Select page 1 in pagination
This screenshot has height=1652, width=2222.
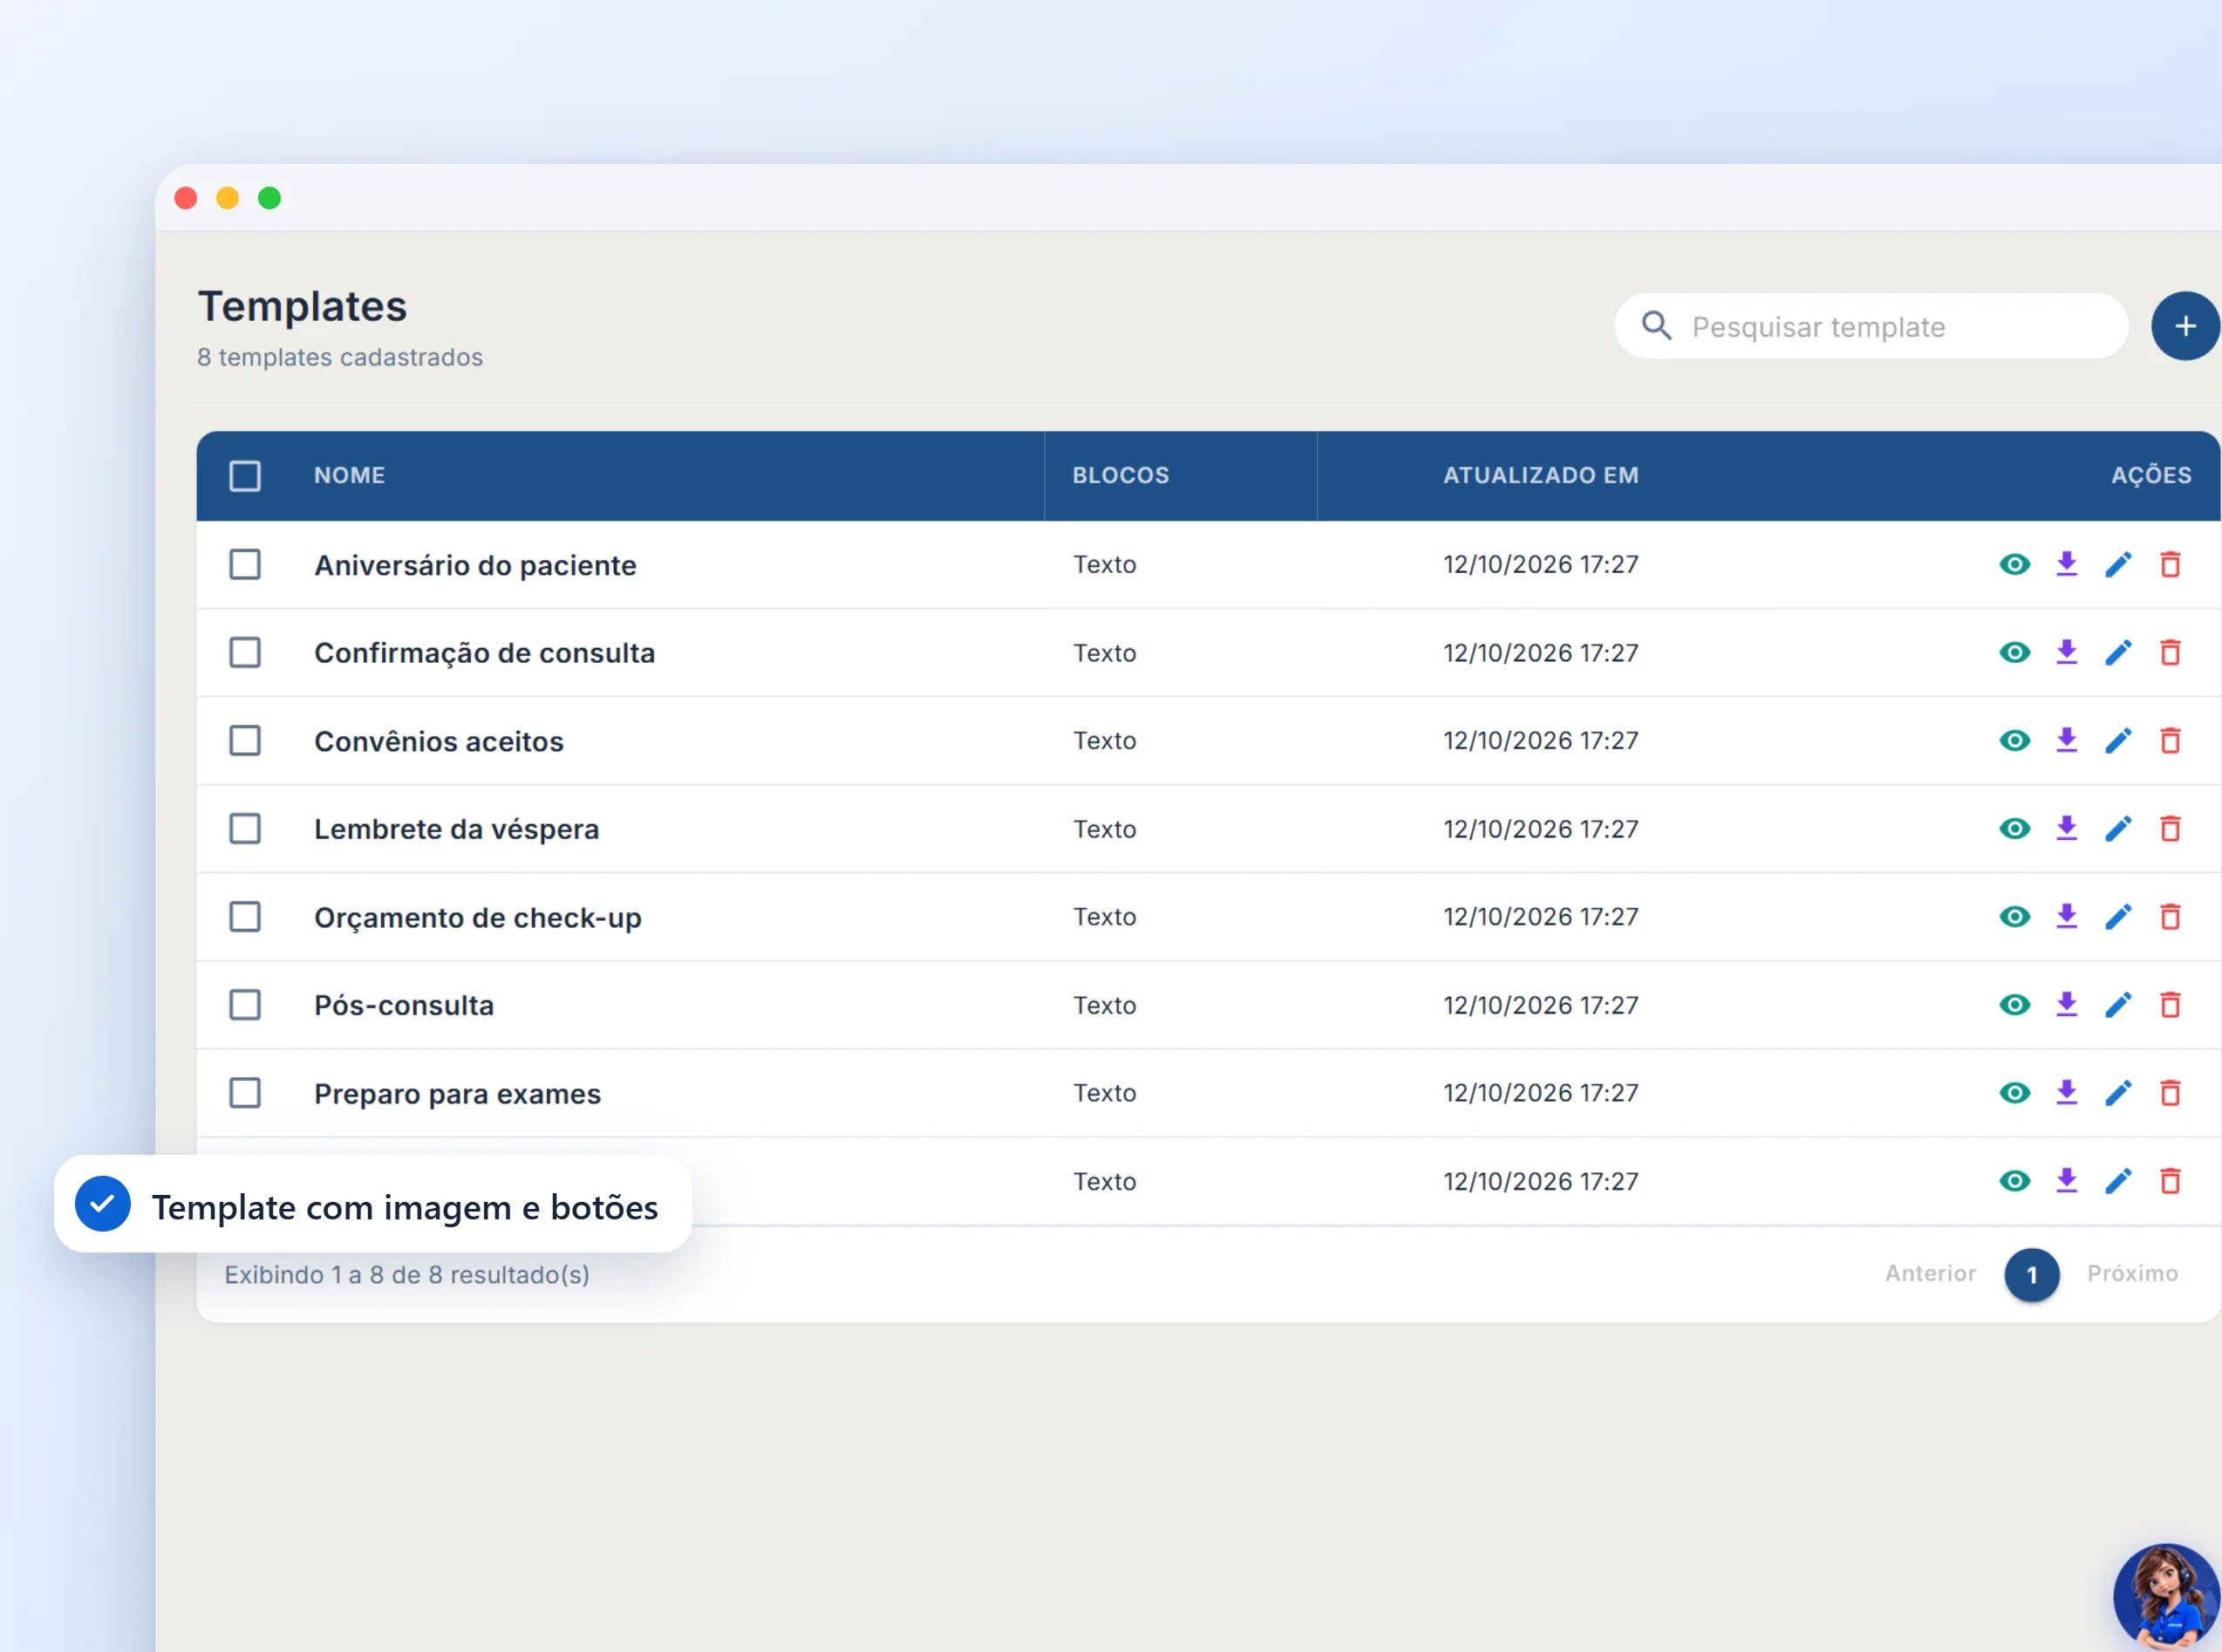2031,1274
